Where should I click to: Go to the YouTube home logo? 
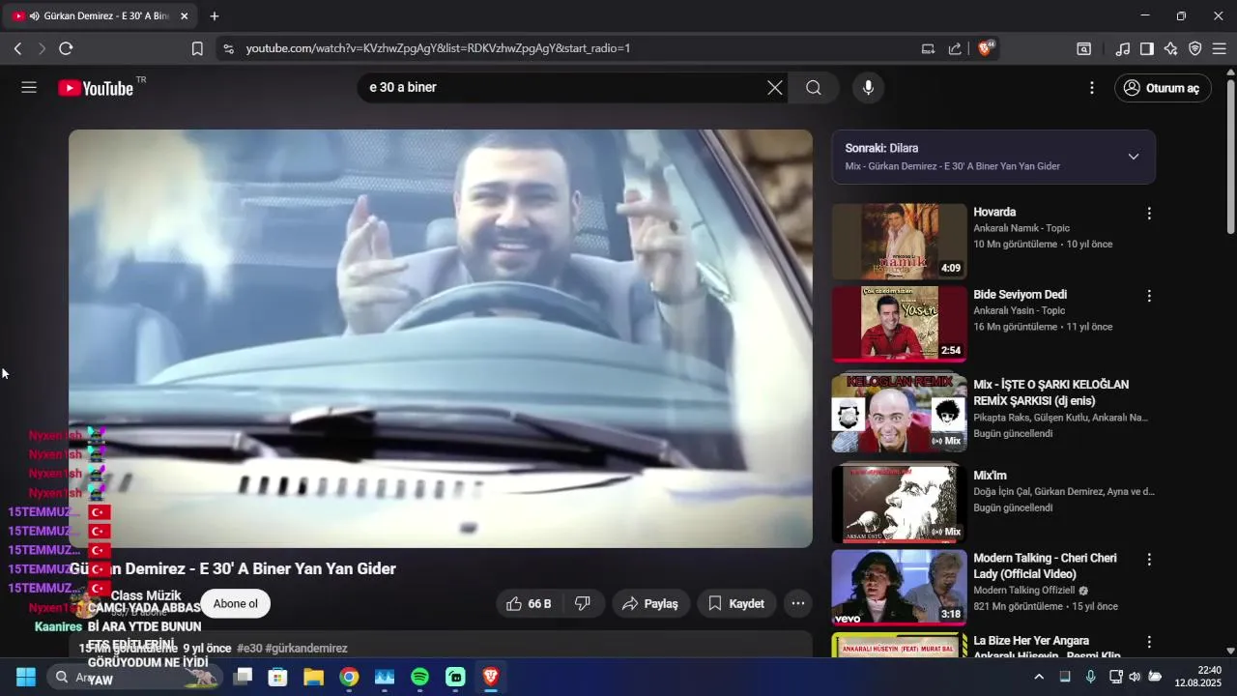coord(96,88)
